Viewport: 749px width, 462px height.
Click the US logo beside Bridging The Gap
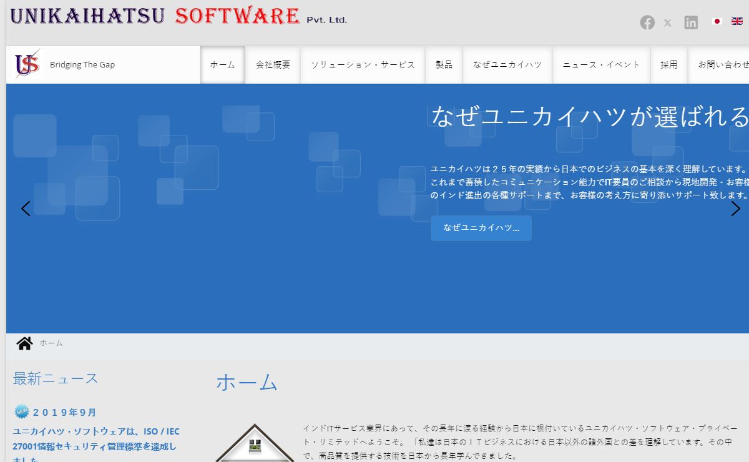(x=27, y=64)
